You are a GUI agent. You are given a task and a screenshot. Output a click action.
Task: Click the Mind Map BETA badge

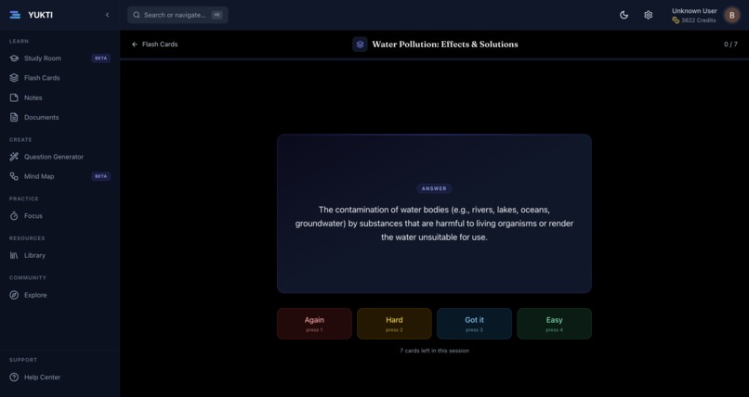click(x=100, y=176)
